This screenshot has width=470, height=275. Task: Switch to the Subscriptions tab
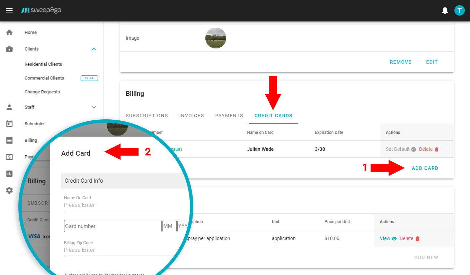[x=147, y=116]
